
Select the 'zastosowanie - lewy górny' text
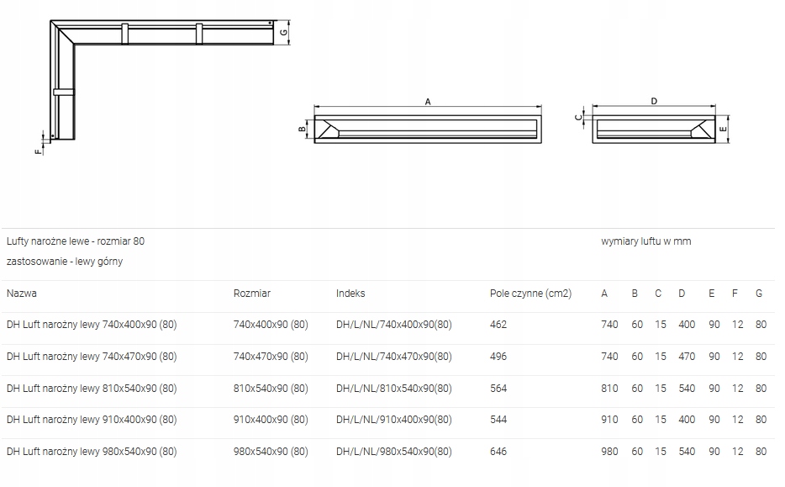pos(65,262)
